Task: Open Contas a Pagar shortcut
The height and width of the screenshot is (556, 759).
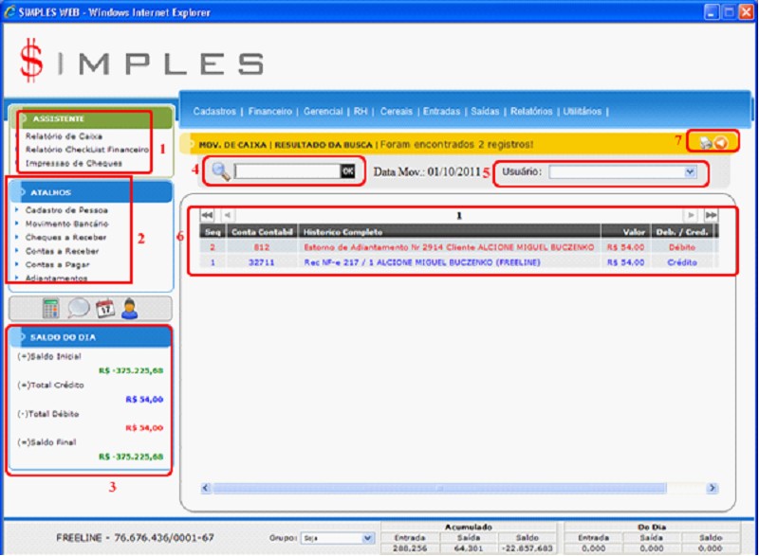Action: pyautogui.click(x=57, y=264)
